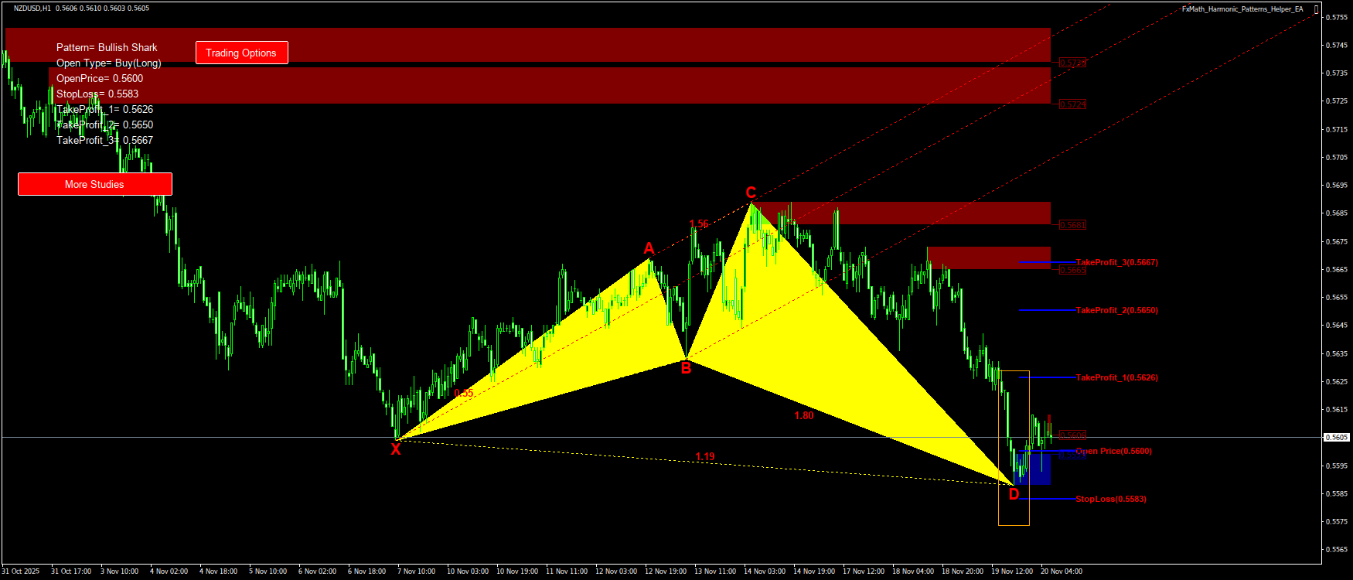Click the current price 0.5605 axis label
Screen dimensions: 1353x580
tap(1337, 438)
